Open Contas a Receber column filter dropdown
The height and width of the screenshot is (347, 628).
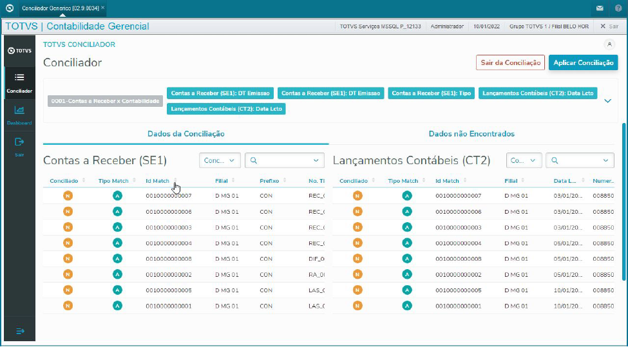pyautogui.click(x=221, y=160)
